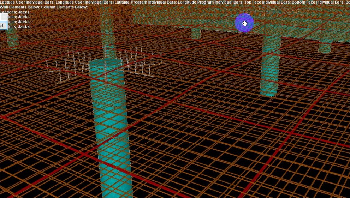Screen dimensions: 350x198
Task: Click the Wall Elements Below label
Action: click(x=20, y=7)
